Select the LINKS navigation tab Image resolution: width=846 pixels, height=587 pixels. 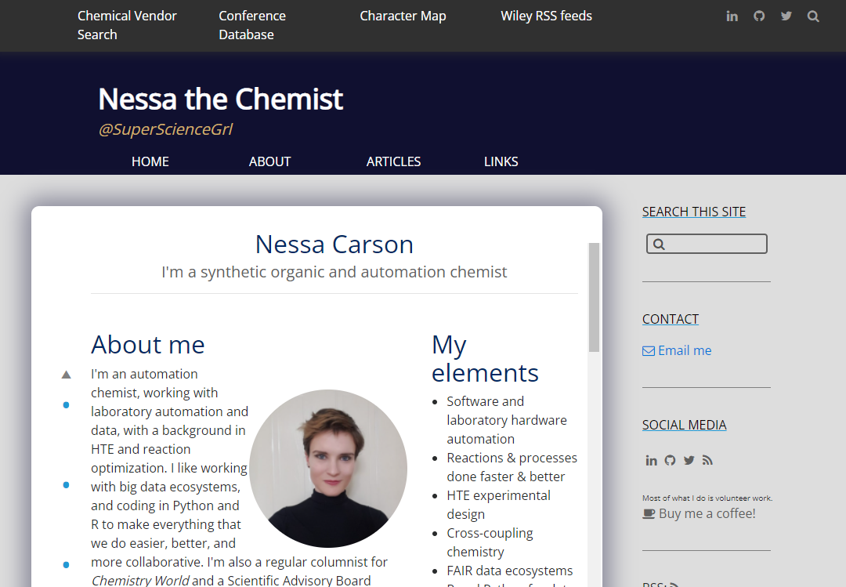click(501, 161)
